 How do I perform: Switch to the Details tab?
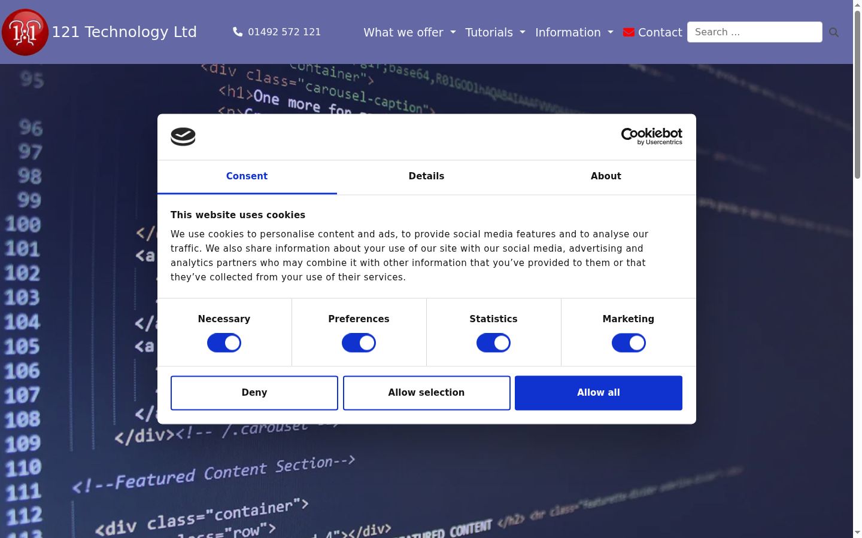click(x=426, y=176)
